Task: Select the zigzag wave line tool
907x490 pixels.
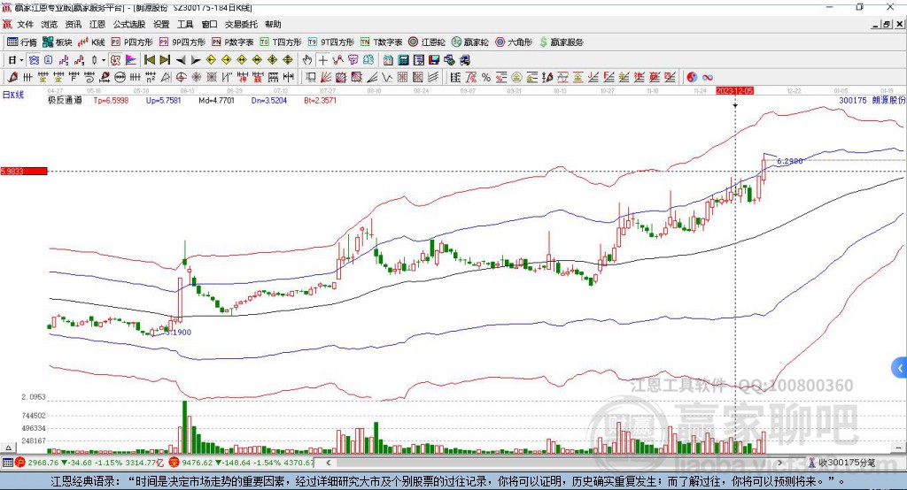Action: click(386, 77)
